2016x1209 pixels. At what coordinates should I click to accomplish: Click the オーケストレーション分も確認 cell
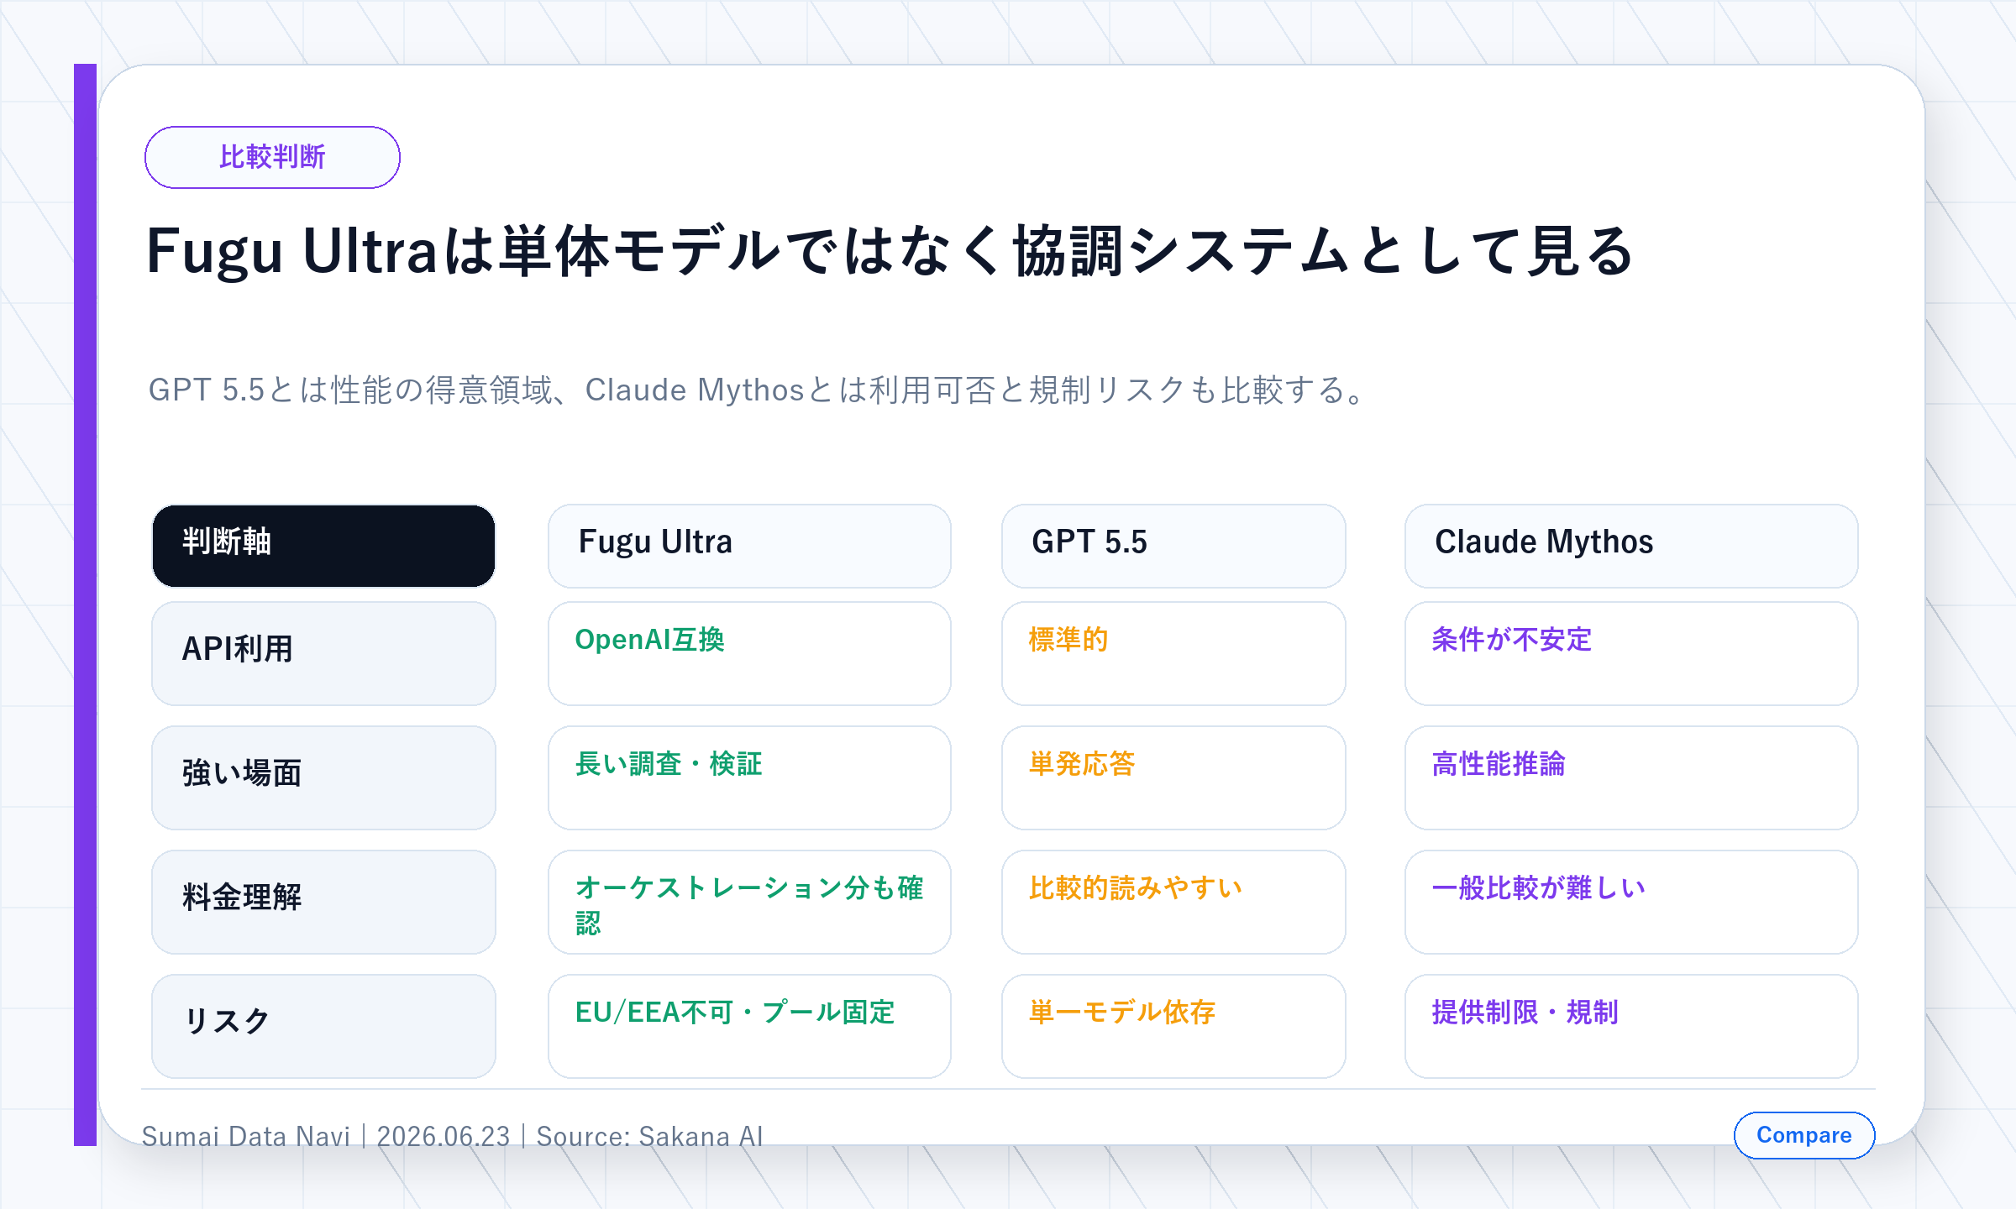click(749, 902)
